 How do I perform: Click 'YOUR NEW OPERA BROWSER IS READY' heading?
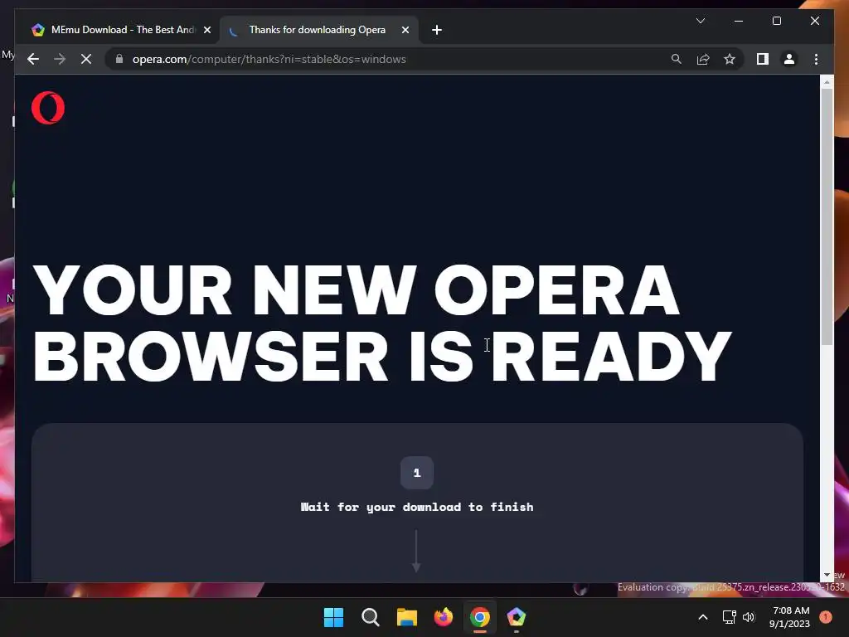pos(382,323)
